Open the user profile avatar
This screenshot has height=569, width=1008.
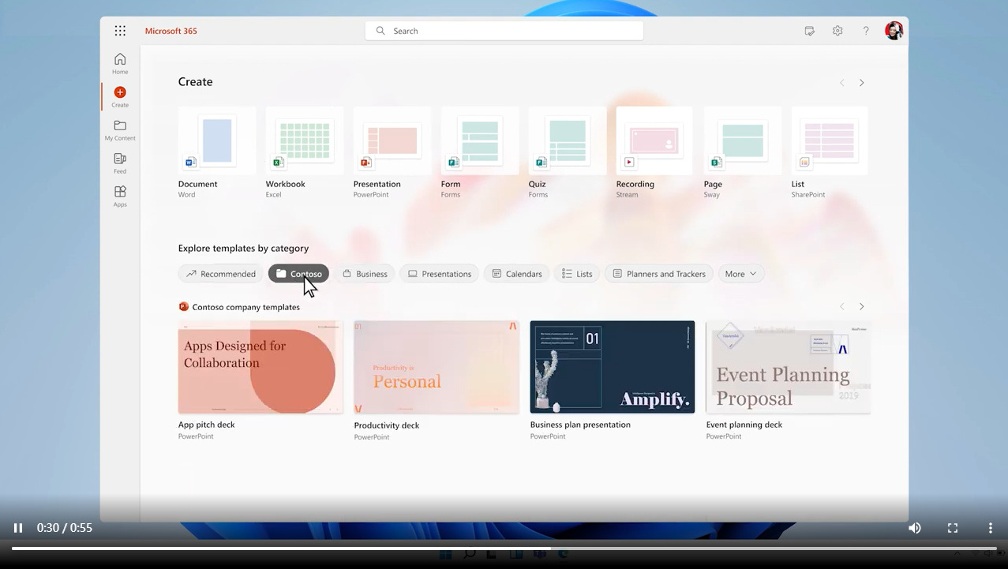894,31
